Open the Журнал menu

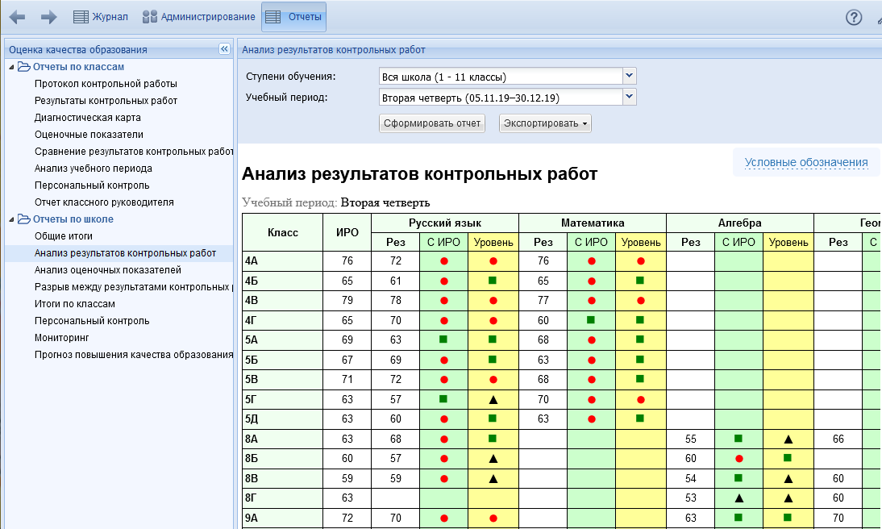[101, 17]
